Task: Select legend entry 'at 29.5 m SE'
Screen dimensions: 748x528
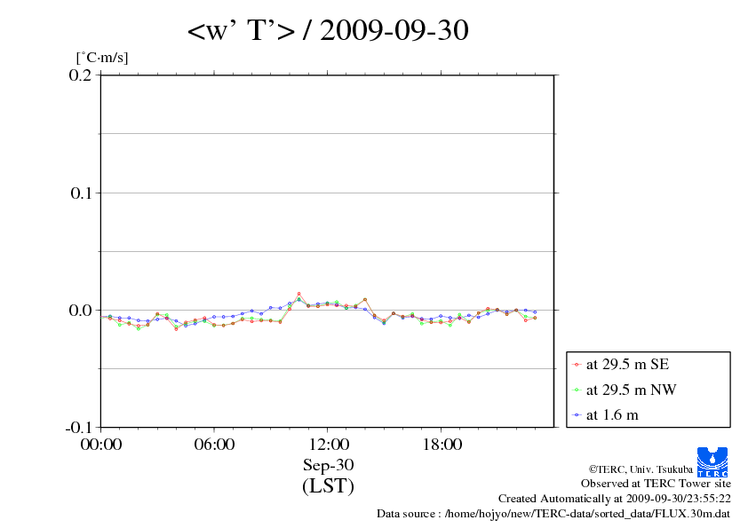Action: pos(627,365)
